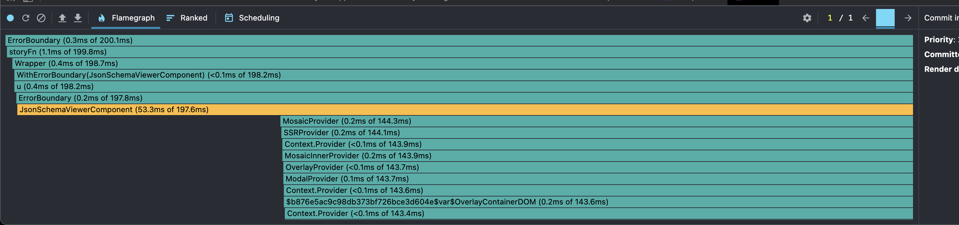This screenshot has width=959, height=225.
Task: Reload and start profiling
Action: pyautogui.click(x=26, y=18)
